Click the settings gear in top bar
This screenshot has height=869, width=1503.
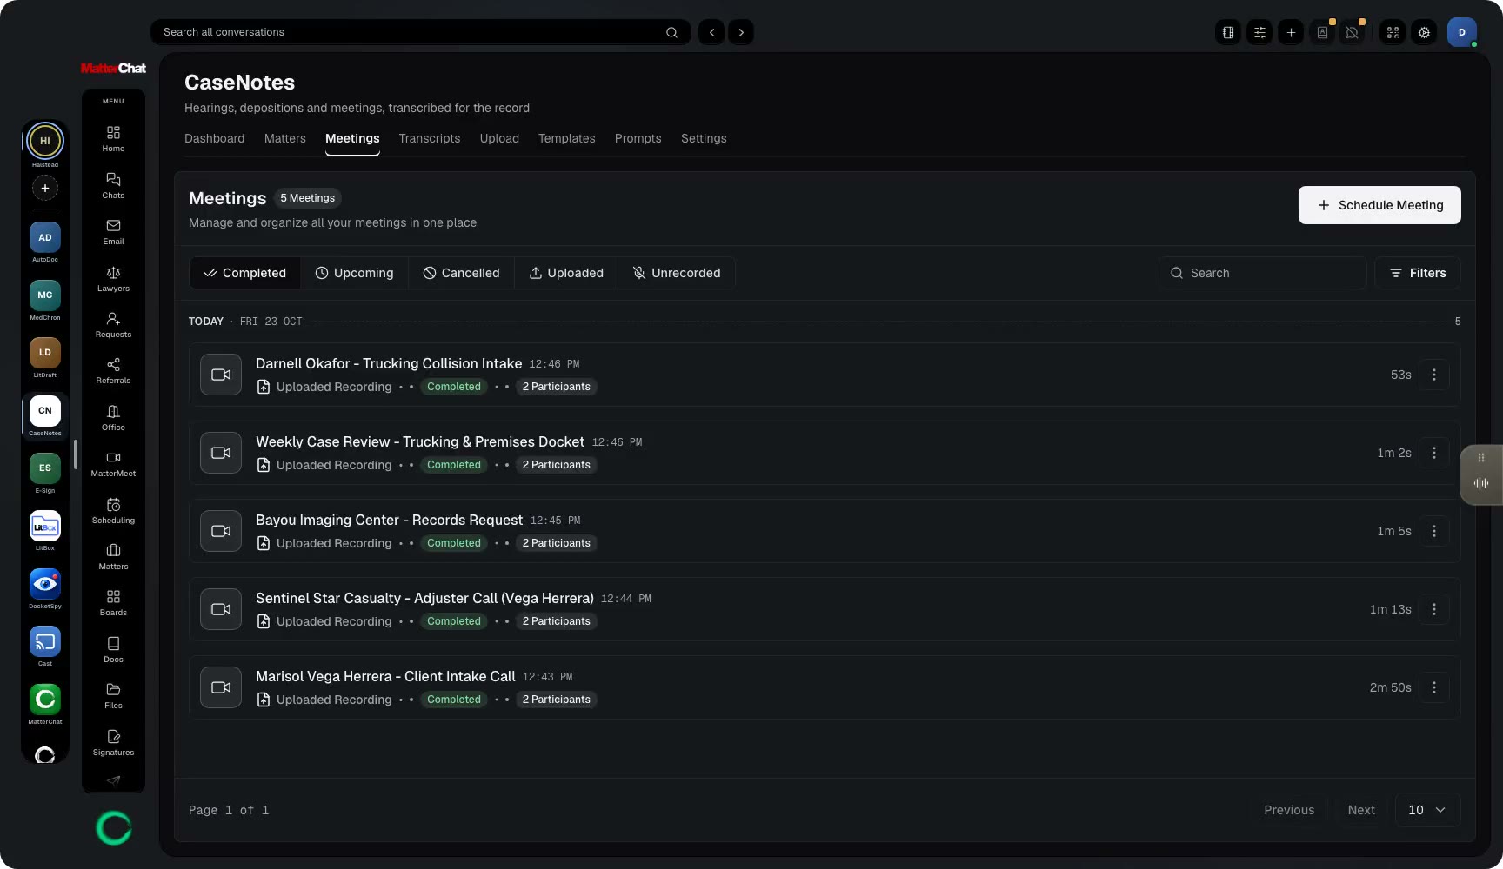coord(1424,32)
